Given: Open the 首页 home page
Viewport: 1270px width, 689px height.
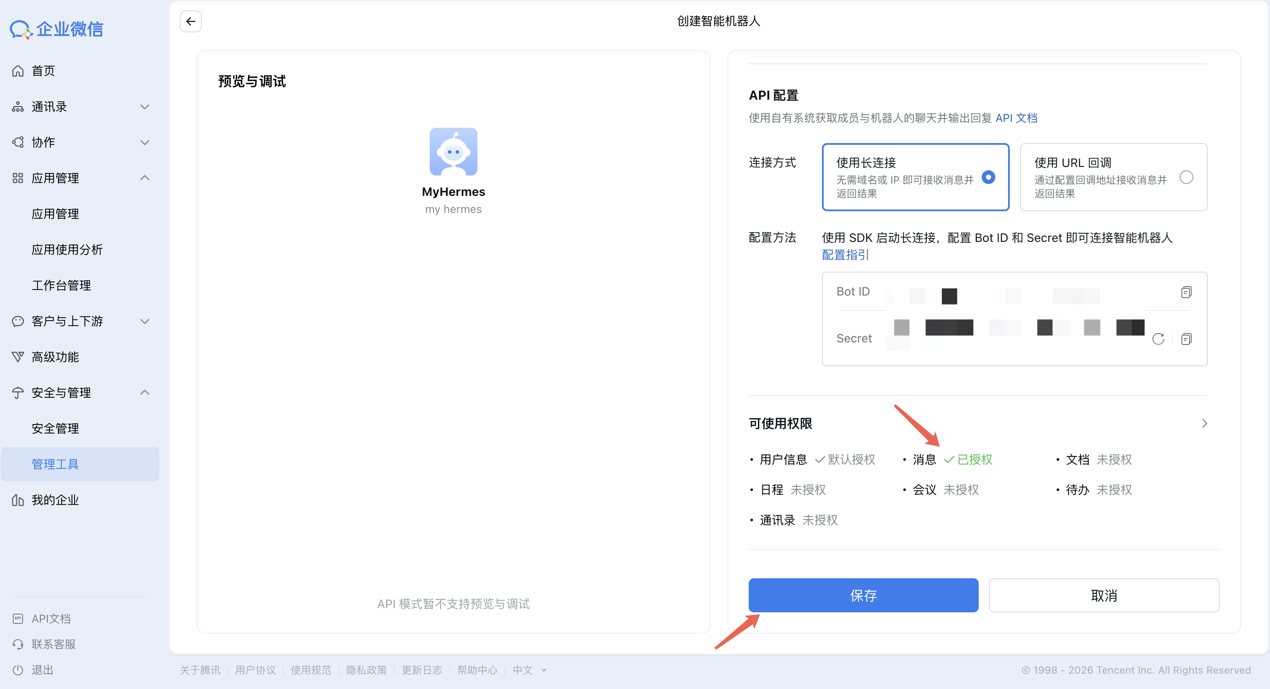Looking at the screenshot, I should pos(43,71).
